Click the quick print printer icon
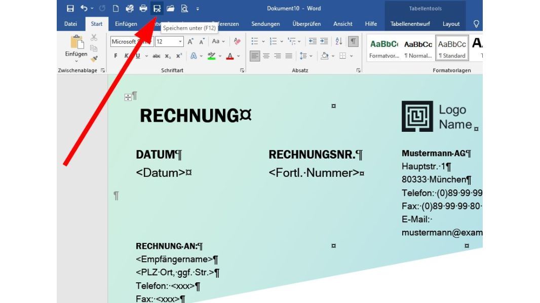Image resolution: width=540 pixels, height=303 pixels. tap(143, 9)
